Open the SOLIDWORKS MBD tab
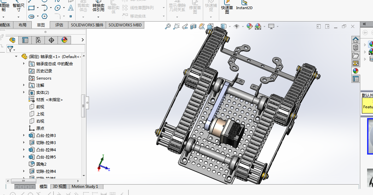The width and height of the screenshot is (373, 195). [x=125, y=25]
